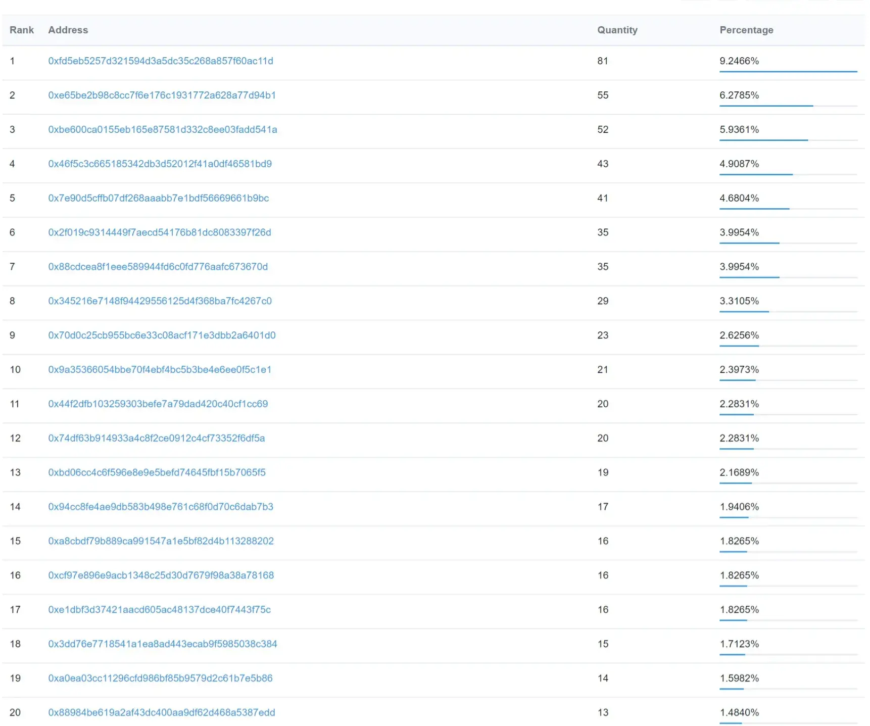Click the Address column header
Screen dimensions: 870x726
coord(68,30)
